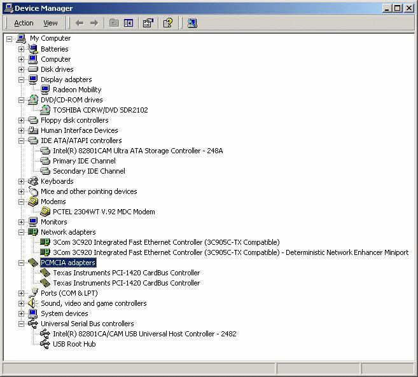
Task: Click the Up one level toolbar icon
Action: [114, 23]
